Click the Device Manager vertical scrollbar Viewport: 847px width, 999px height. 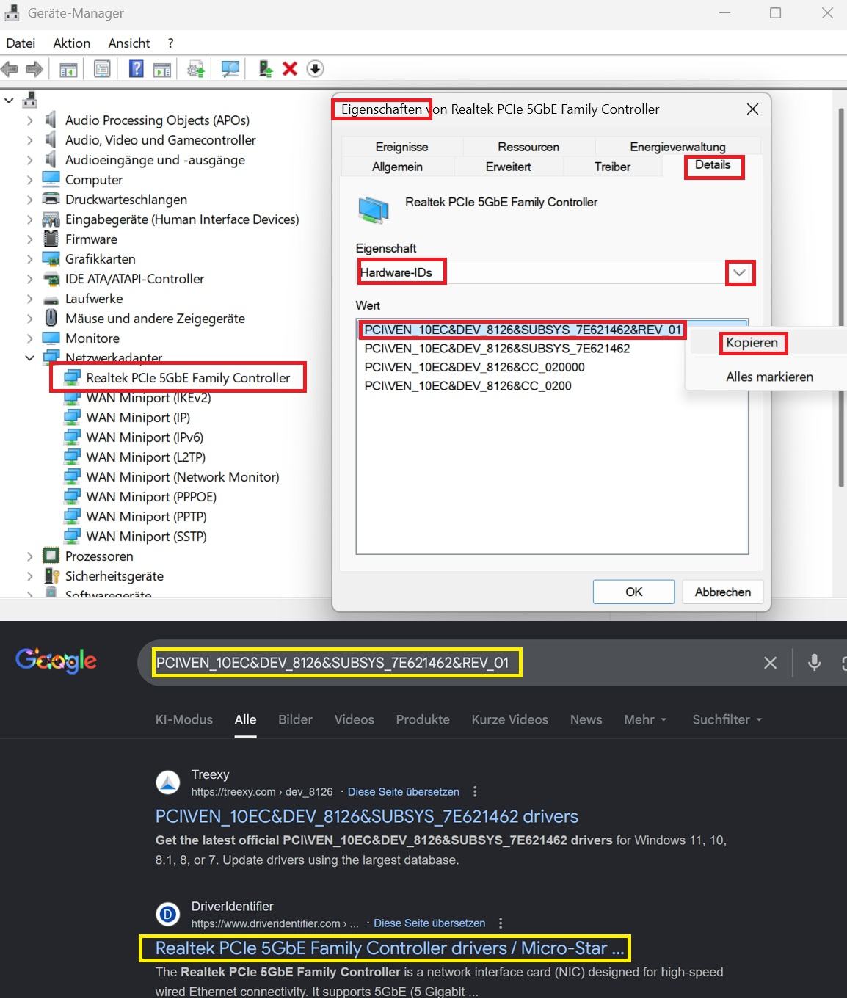[x=841, y=297]
